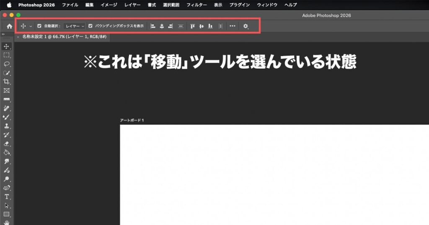Select the Move tool in the toolbox

click(7, 46)
